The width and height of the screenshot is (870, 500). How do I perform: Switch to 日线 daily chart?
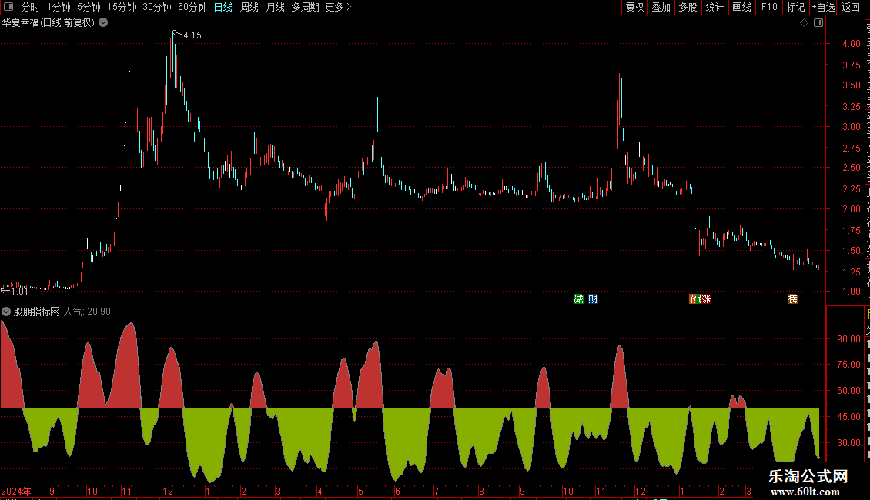[223, 7]
